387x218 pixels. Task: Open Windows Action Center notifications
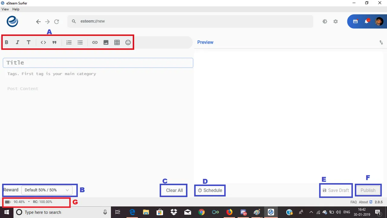tap(378, 212)
